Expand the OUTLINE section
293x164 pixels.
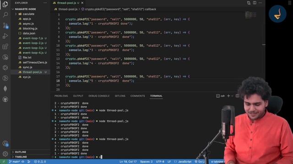pyautogui.click(x=20, y=152)
